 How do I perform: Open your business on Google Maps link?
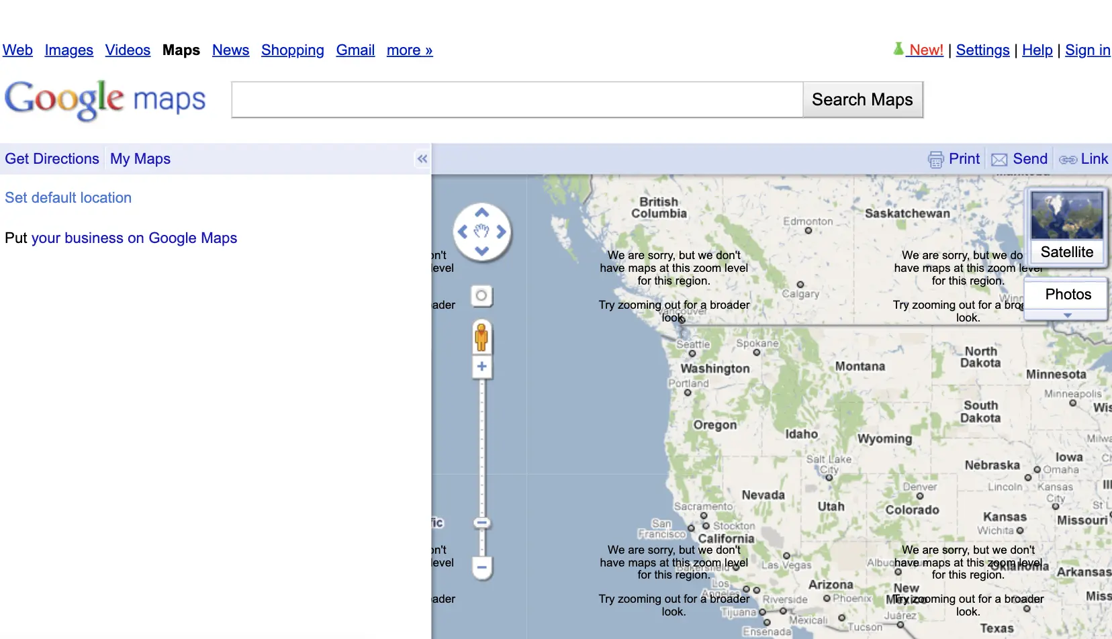click(134, 238)
